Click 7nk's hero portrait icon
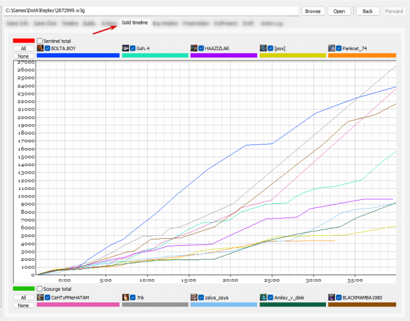Viewport: 410px width, 321px height. coord(125,297)
